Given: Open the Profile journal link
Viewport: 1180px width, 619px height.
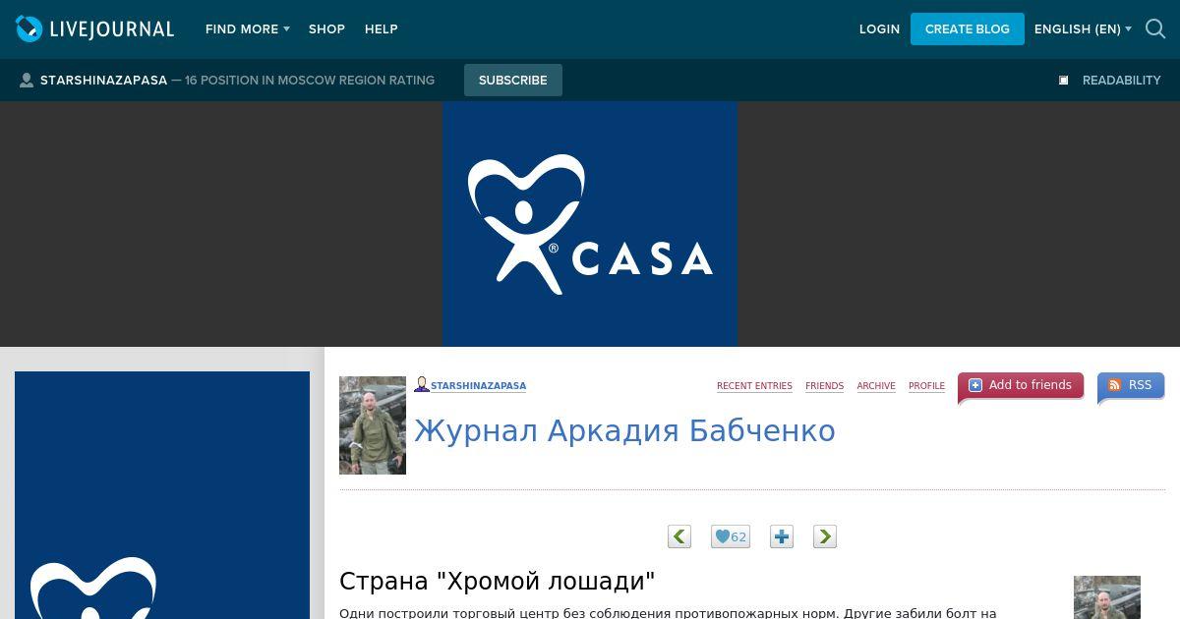Looking at the screenshot, I should click(926, 386).
